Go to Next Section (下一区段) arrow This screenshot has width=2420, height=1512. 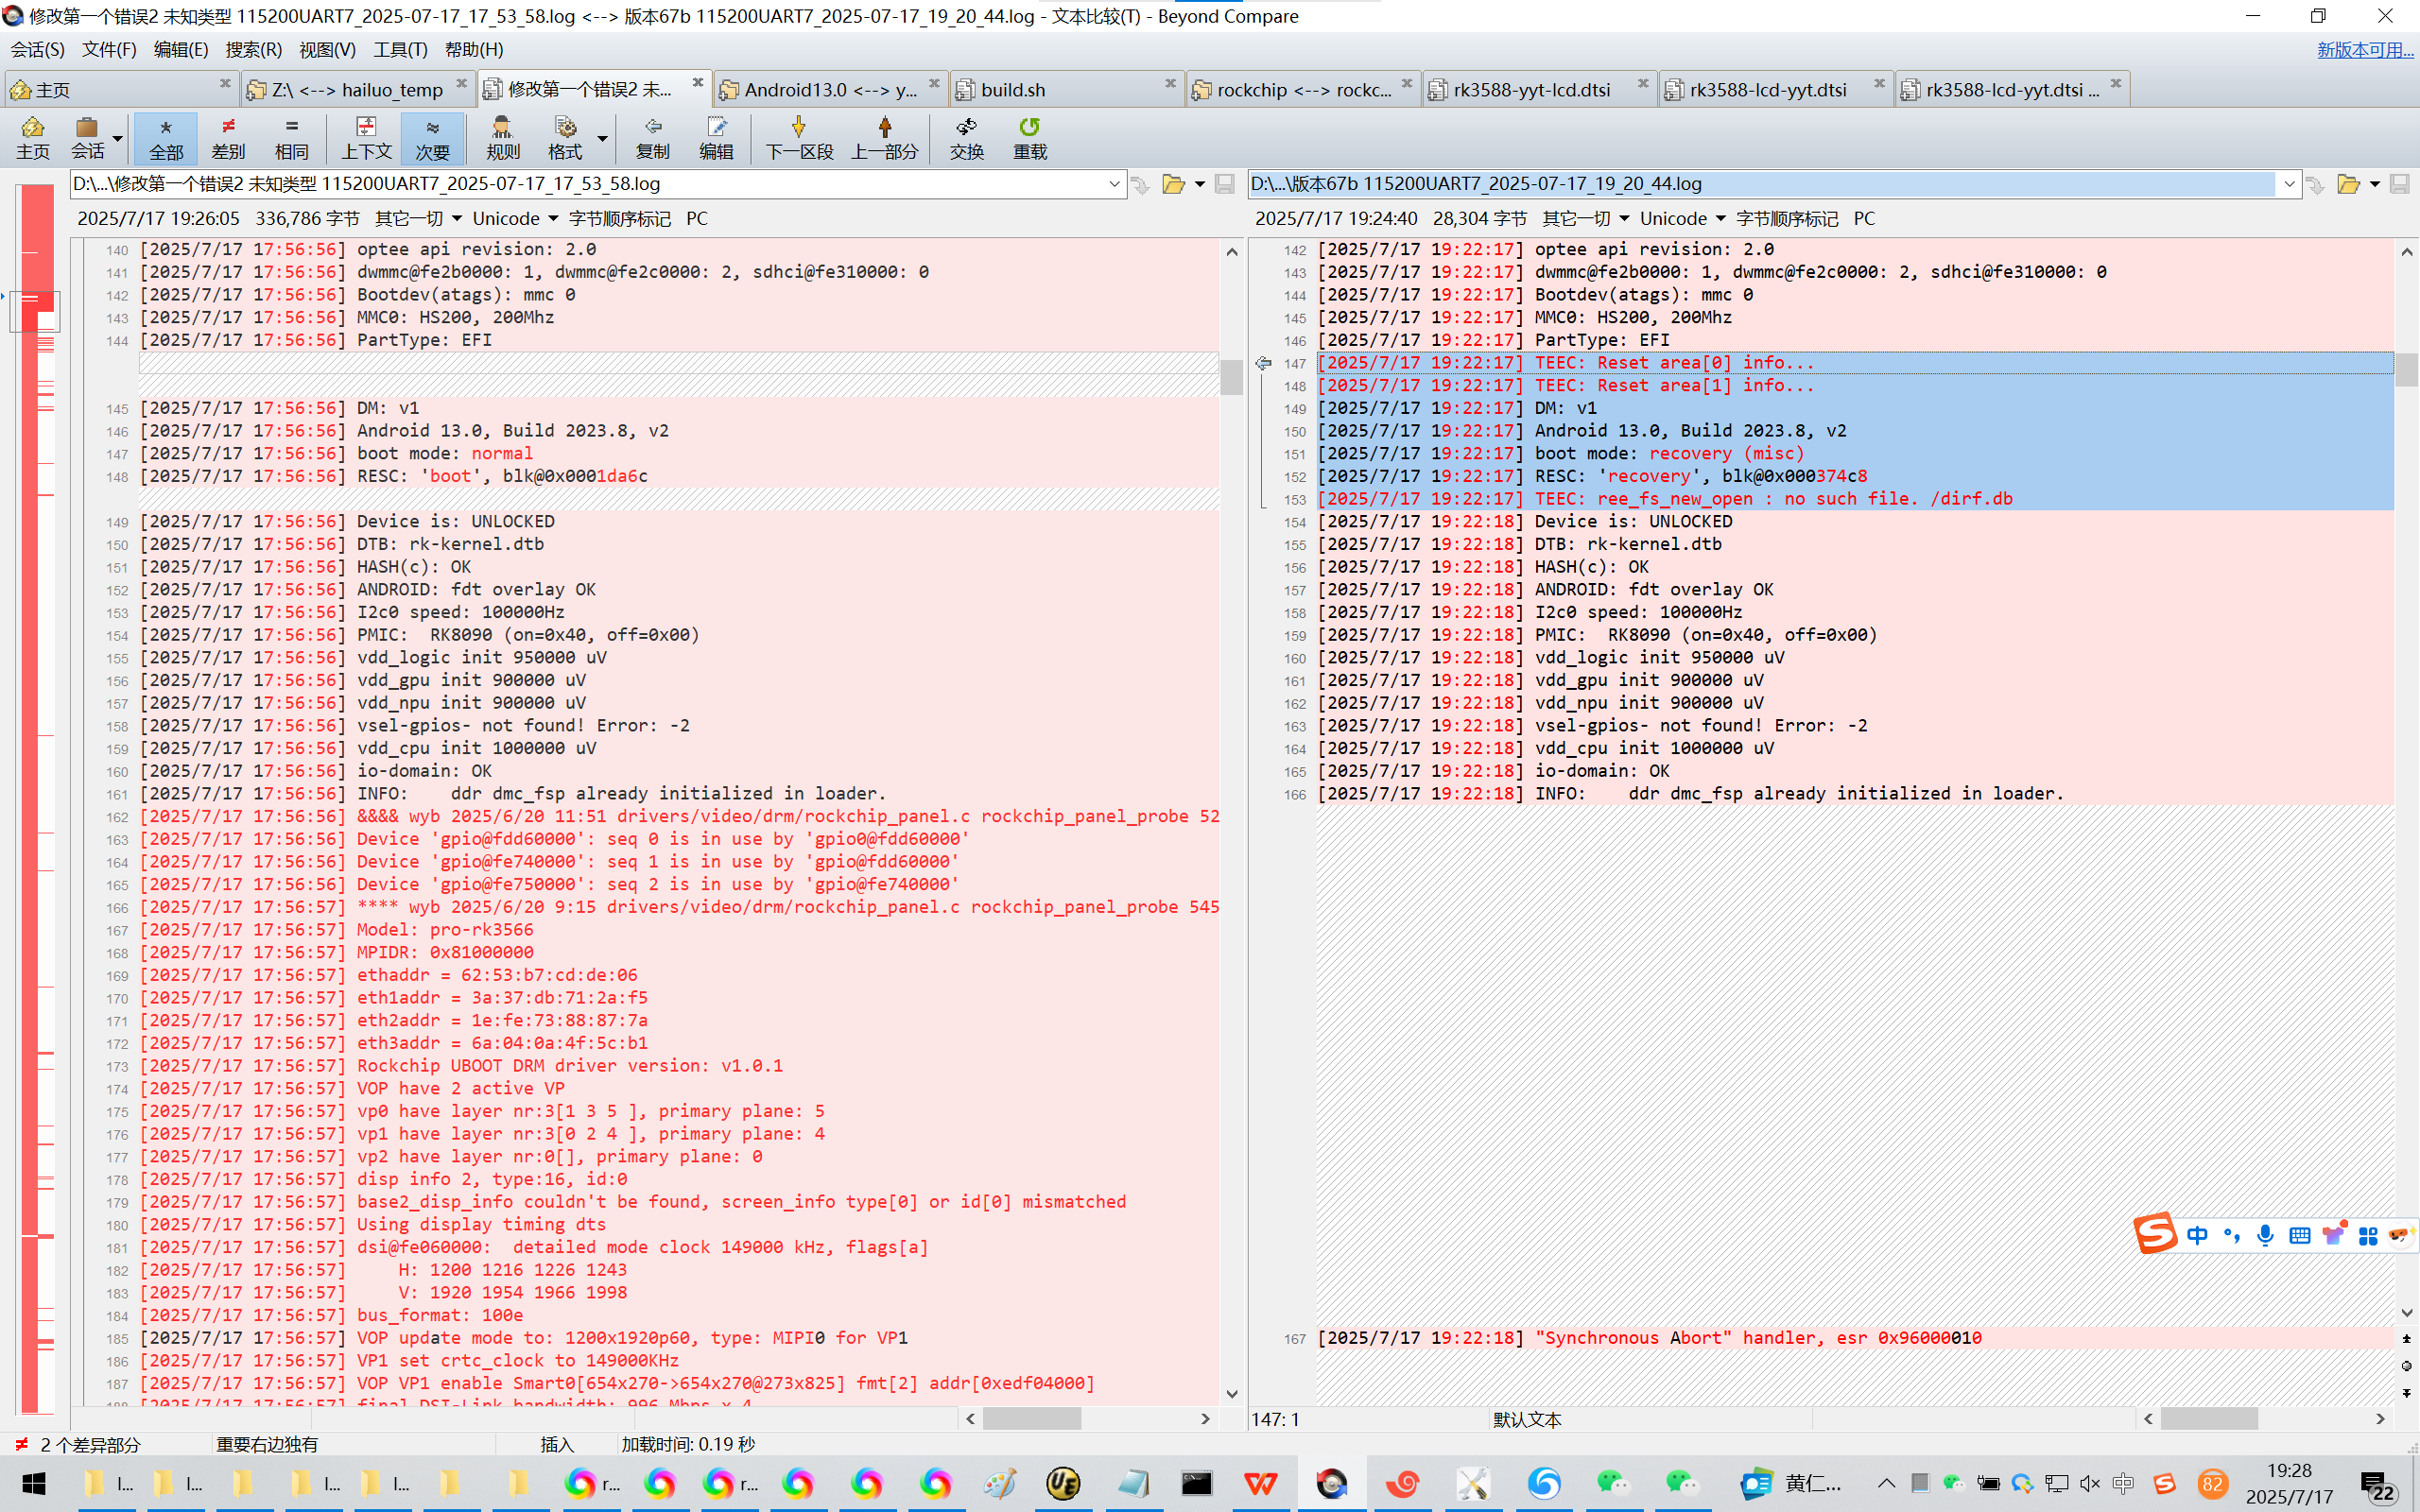pos(798,137)
